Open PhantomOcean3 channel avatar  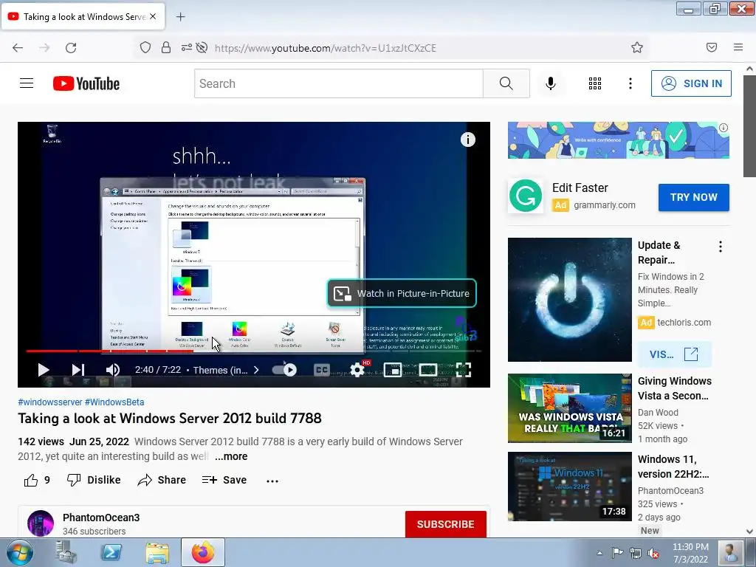point(41,523)
